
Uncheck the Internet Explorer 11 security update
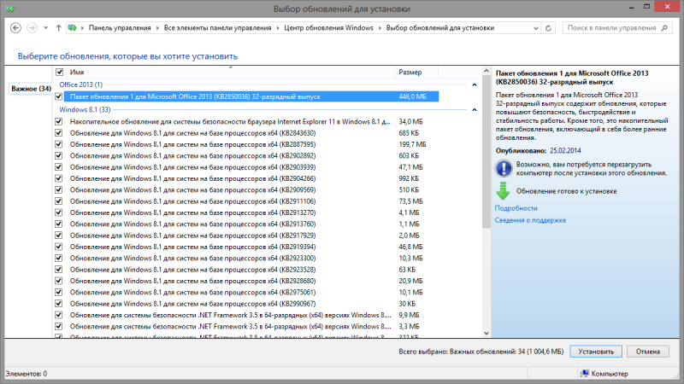pos(59,121)
